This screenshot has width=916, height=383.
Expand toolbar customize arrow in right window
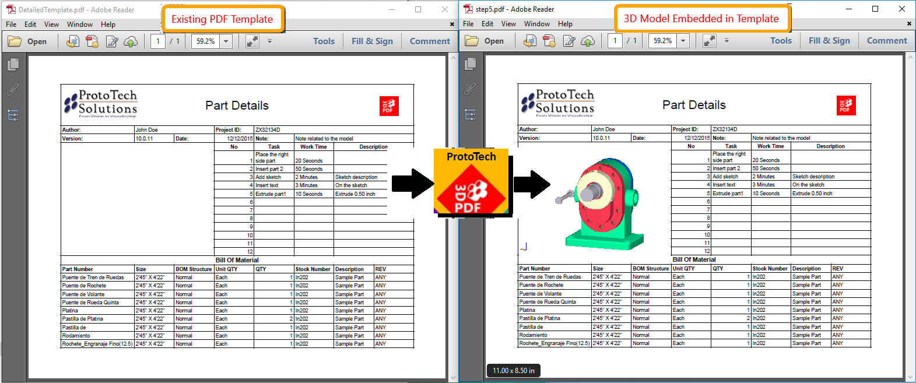(727, 41)
